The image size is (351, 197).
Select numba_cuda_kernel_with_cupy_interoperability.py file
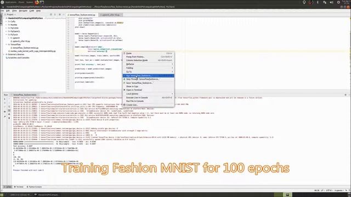(x=33, y=51)
